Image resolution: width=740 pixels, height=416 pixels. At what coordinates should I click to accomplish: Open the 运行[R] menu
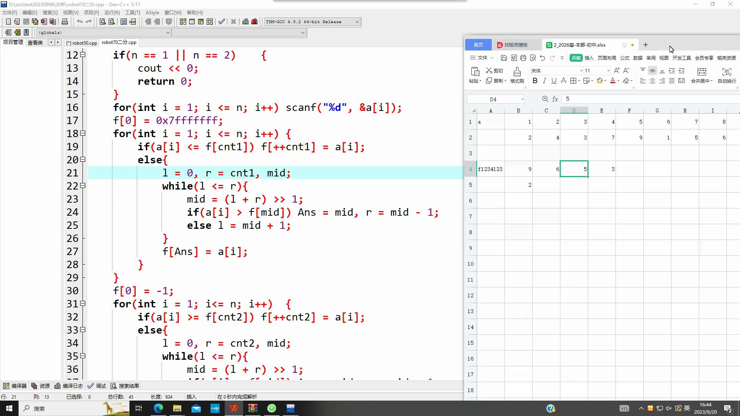[112, 13]
